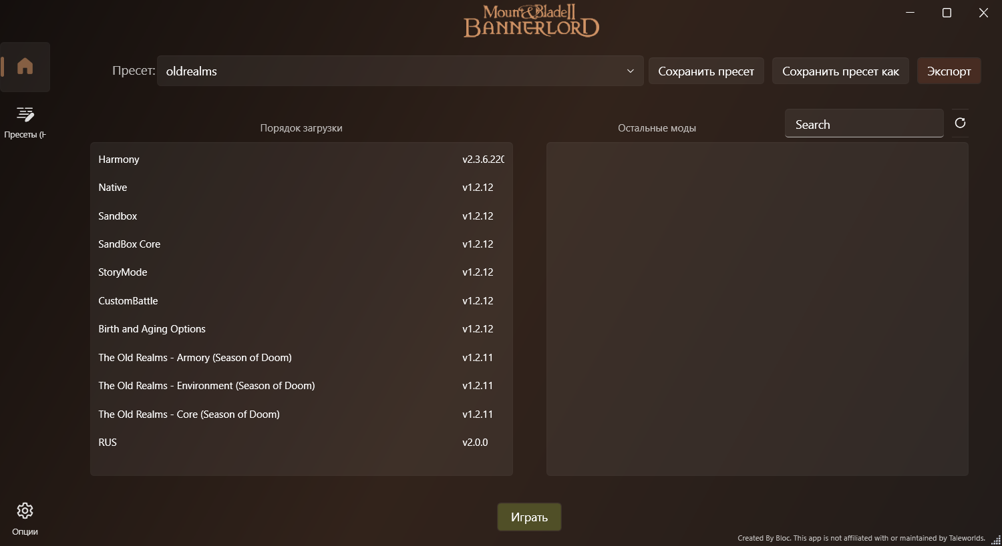1002x546 pixels.
Task: Refresh the mod list
Action: (960, 123)
